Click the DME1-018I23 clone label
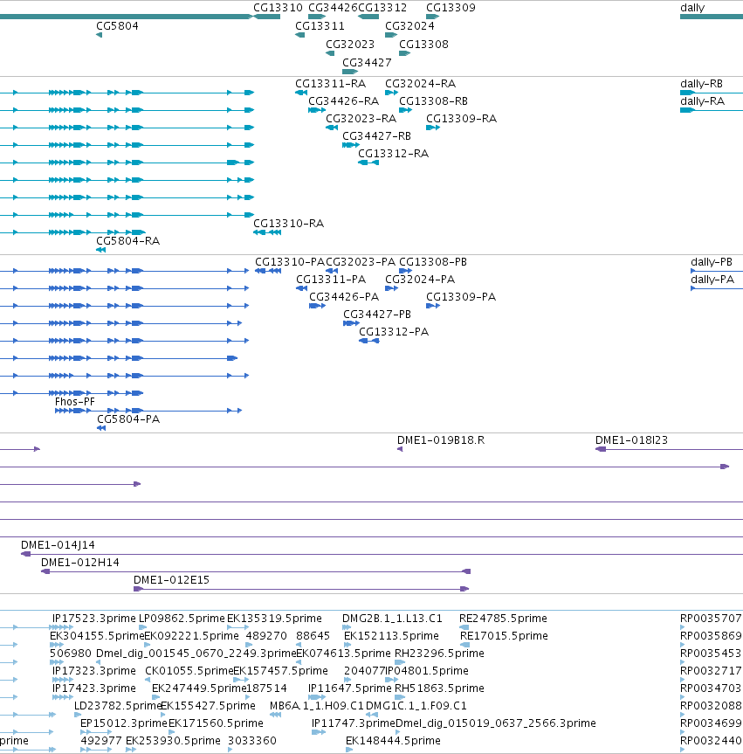 pos(631,440)
